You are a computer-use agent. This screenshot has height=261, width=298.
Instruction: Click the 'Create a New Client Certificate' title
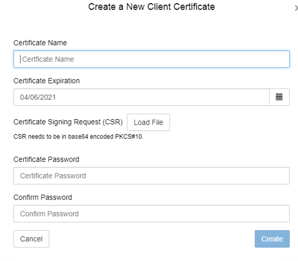click(x=151, y=6)
